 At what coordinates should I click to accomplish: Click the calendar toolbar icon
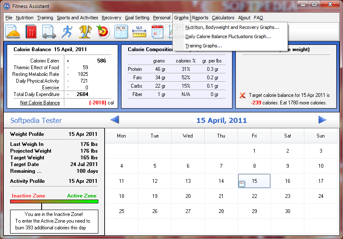157,31
